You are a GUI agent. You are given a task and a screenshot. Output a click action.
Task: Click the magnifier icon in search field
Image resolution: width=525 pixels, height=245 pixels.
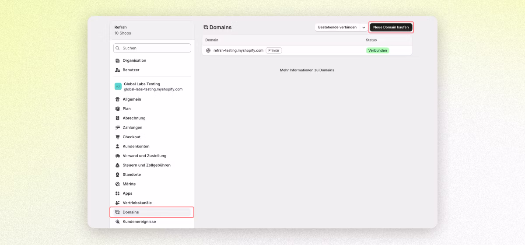118,48
